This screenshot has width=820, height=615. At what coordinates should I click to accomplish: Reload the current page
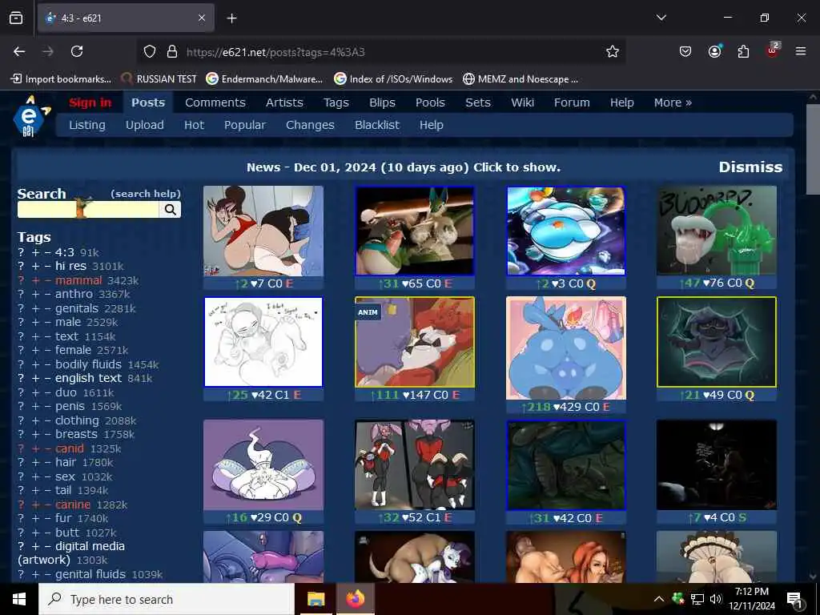(x=77, y=51)
